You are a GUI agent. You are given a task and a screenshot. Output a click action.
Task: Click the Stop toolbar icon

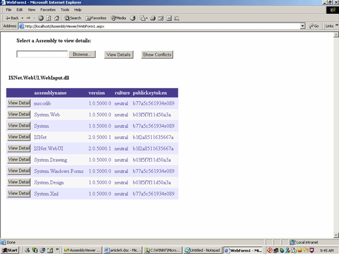[x=41, y=18]
